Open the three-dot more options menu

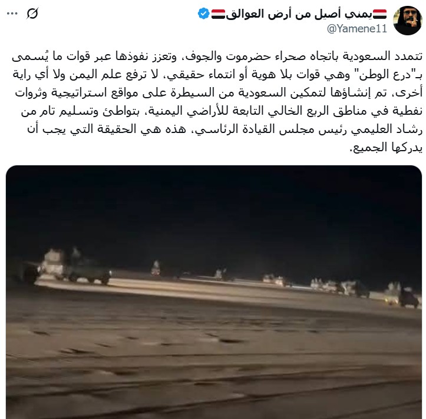[12, 14]
